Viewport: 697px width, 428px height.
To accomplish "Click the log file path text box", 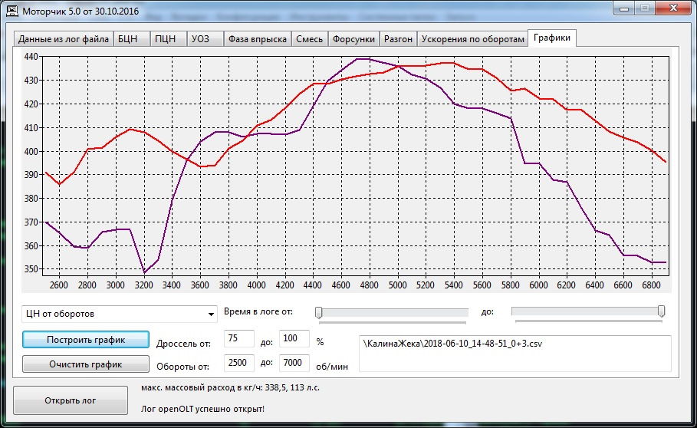I will tap(515, 354).
